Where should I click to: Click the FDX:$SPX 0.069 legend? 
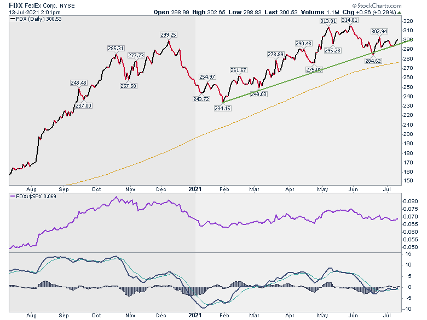pos(33,197)
